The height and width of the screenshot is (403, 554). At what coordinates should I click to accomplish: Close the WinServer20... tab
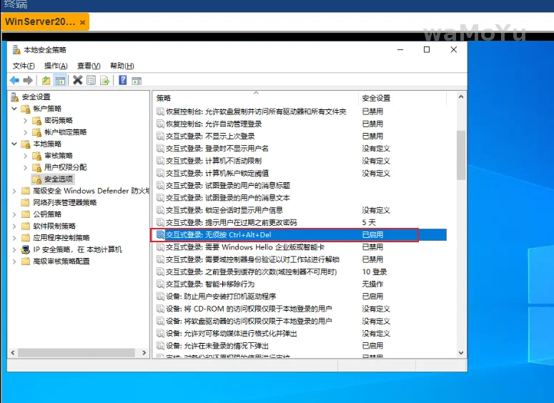(x=83, y=22)
